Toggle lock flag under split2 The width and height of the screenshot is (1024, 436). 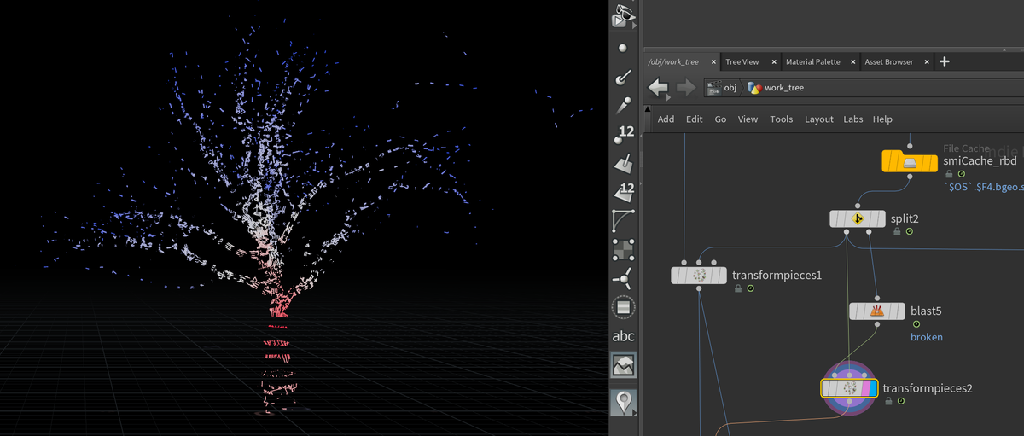click(x=897, y=231)
